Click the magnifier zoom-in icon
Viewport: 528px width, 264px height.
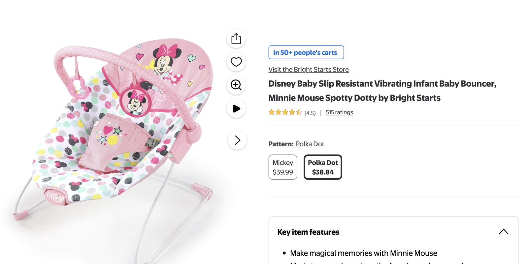tap(236, 85)
